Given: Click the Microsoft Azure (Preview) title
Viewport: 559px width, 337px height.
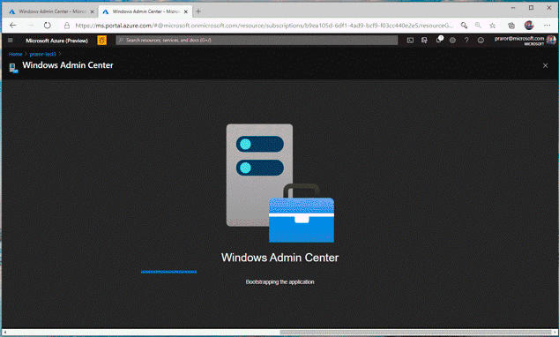Looking at the screenshot, I should click(56, 41).
